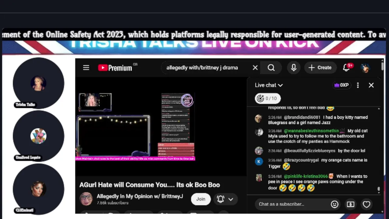Open the account avatar menu
The image size is (389, 219).
(x=365, y=68)
